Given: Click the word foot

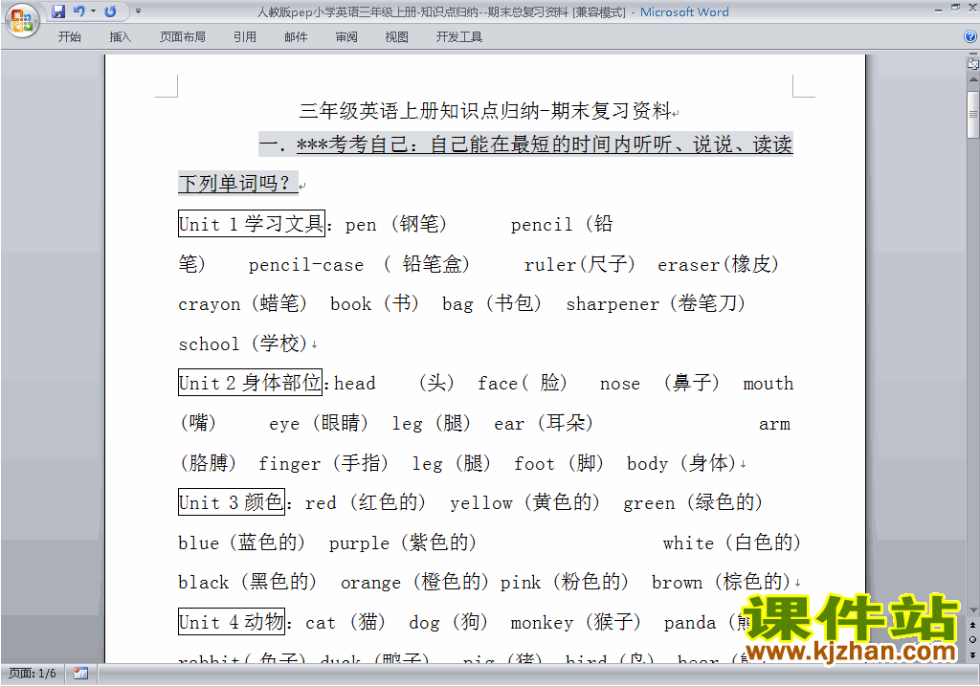Looking at the screenshot, I should pyautogui.click(x=534, y=463).
